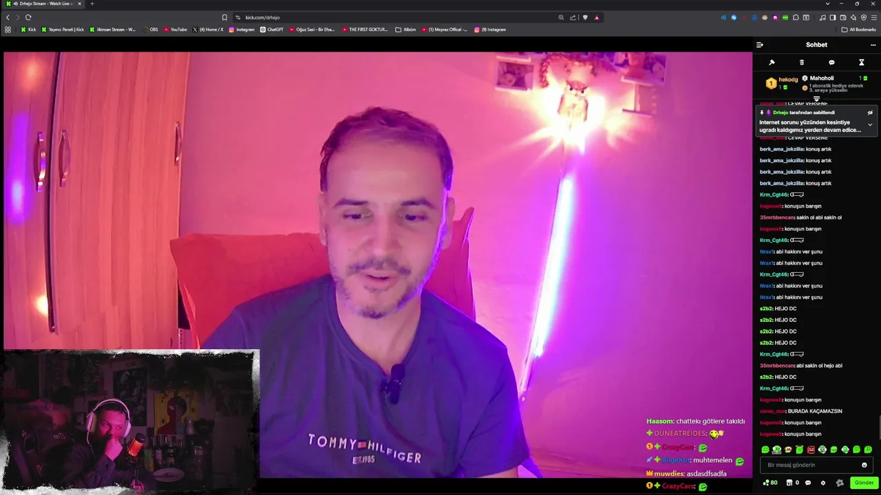Send message with Gönder button
The image size is (881, 495).
tap(864, 483)
